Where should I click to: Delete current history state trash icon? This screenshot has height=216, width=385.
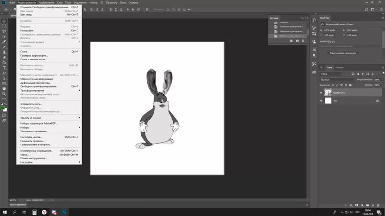click(303, 41)
